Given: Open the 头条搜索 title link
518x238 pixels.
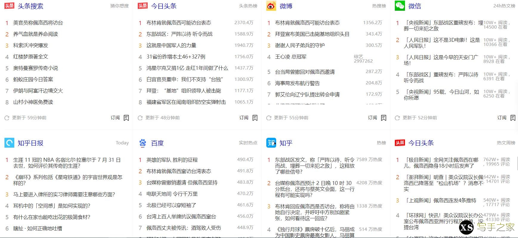Looking at the screenshot, I should [30, 6].
